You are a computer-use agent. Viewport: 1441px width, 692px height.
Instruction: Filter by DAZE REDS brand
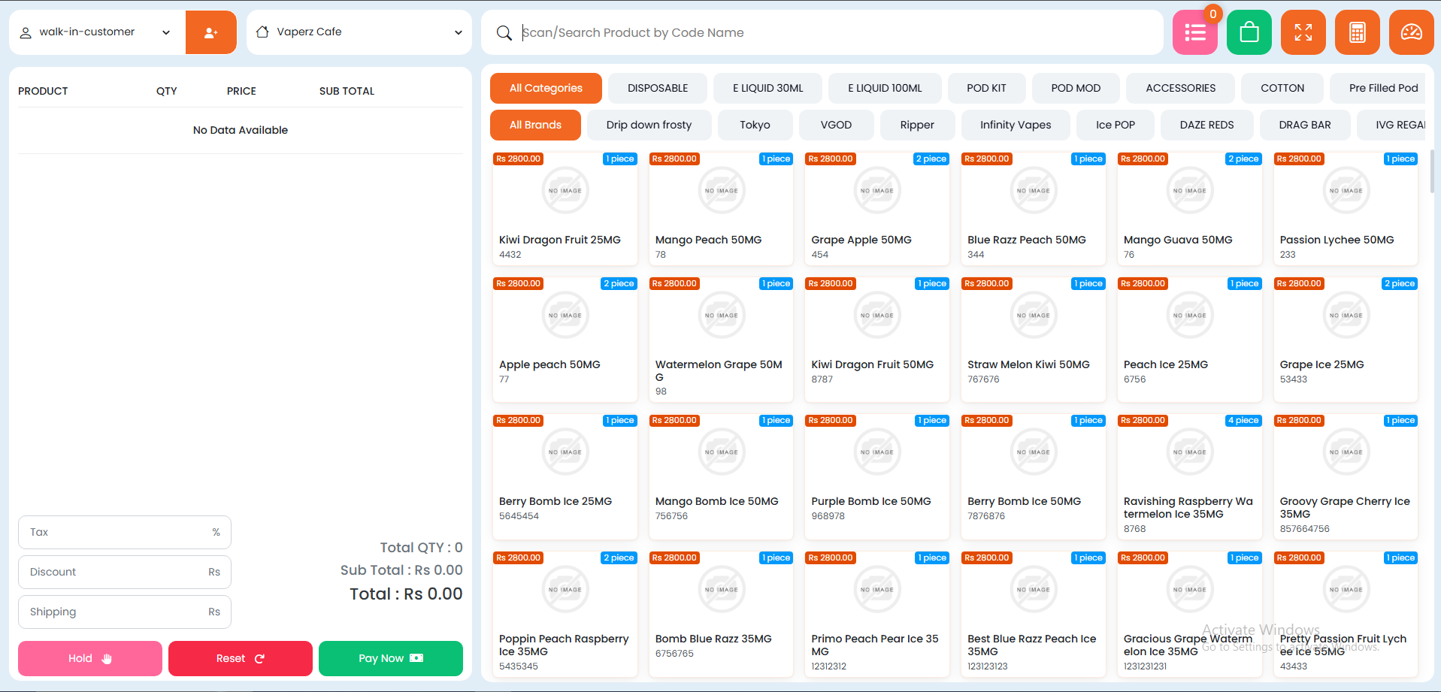pyautogui.click(x=1206, y=125)
